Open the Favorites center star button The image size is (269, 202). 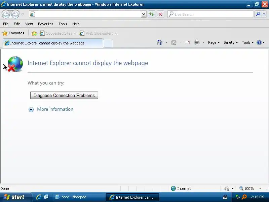coord(13,33)
